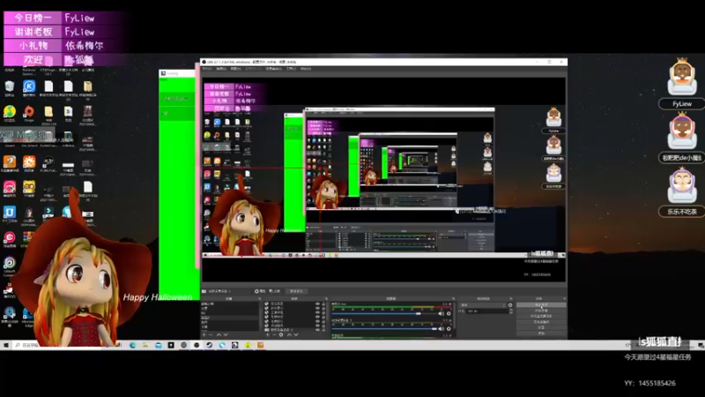Mute the second audio mixer channel
The height and width of the screenshot is (397, 705).
[x=442, y=328]
